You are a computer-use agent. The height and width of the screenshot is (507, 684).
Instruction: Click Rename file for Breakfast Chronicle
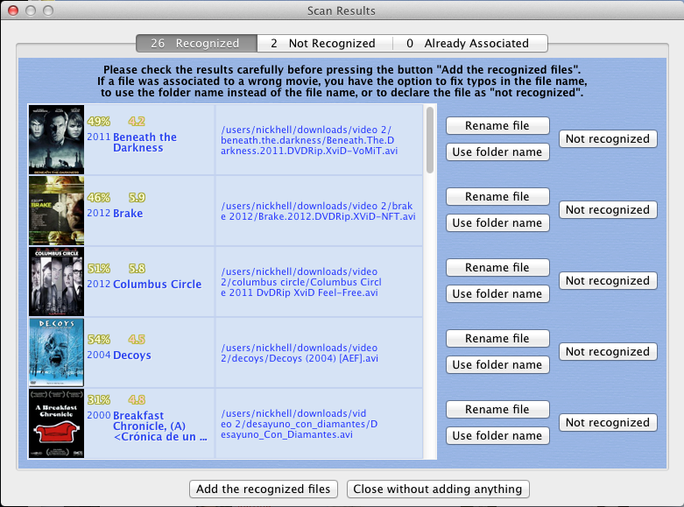pyautogui.click(x=497, y=409)
